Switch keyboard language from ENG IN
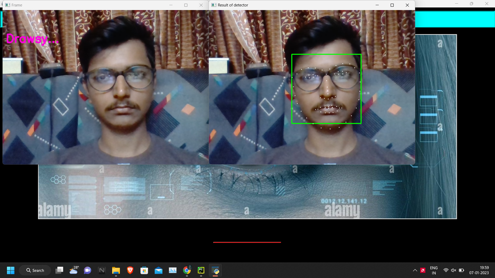Screen dimensions: 495x278 (434, 271)
